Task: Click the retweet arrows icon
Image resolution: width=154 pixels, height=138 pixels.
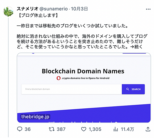Action: (52, 129)
